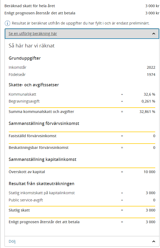This screenshot has width=160, height=248.
Task: Click the Dölj link at bottom
Action: 12,241
